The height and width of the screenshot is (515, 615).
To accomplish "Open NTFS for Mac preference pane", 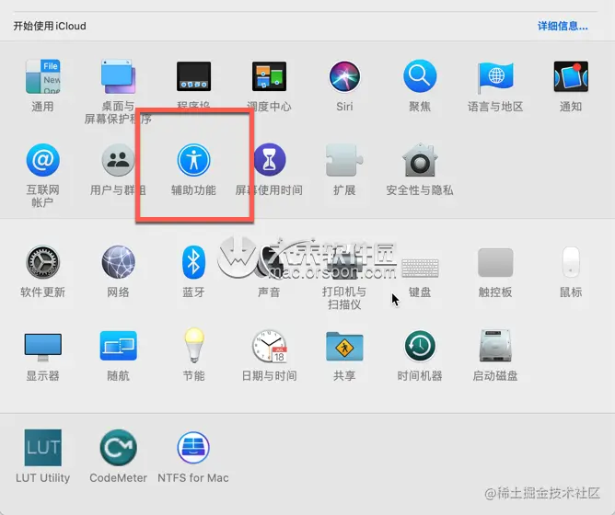I will (x=193, y=448).
